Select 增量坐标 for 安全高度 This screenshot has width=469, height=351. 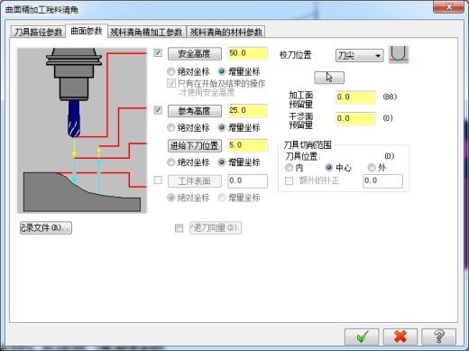[222, 71]
